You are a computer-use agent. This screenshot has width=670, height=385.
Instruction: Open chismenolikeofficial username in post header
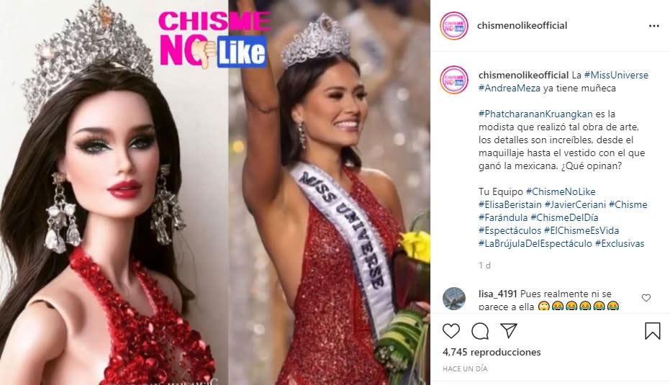coord(522,25)
